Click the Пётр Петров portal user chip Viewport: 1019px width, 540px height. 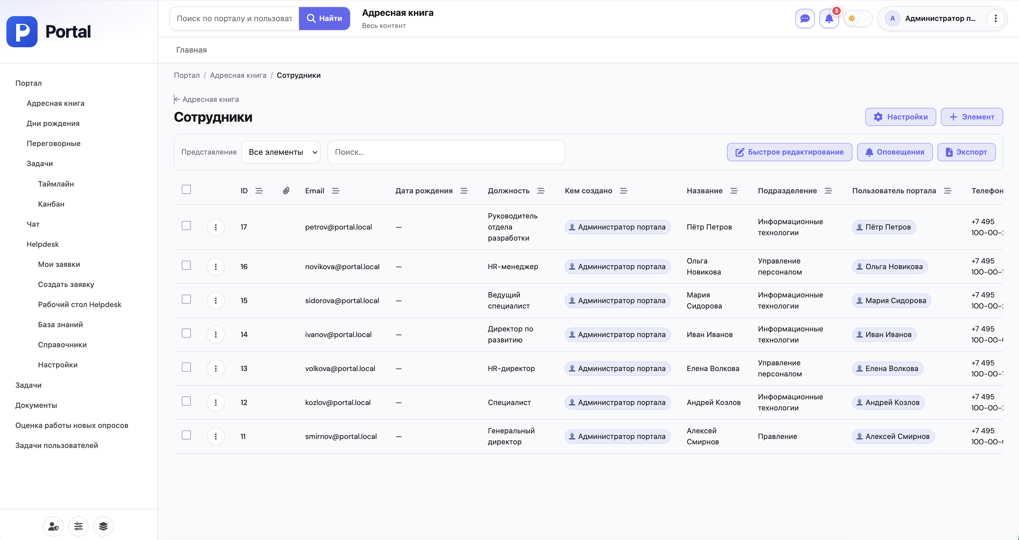pyautogui.click(x=884, y=227)
